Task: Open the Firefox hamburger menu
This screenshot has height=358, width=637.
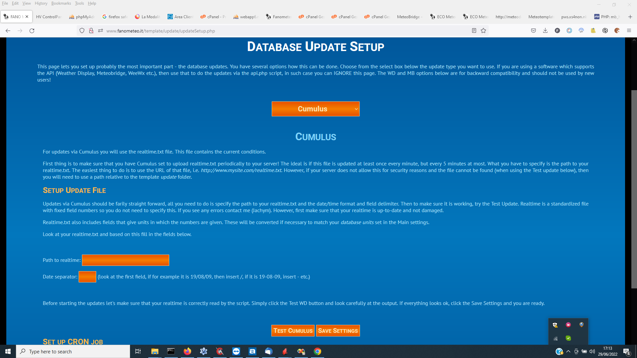Action: click(x=629, y=31)
